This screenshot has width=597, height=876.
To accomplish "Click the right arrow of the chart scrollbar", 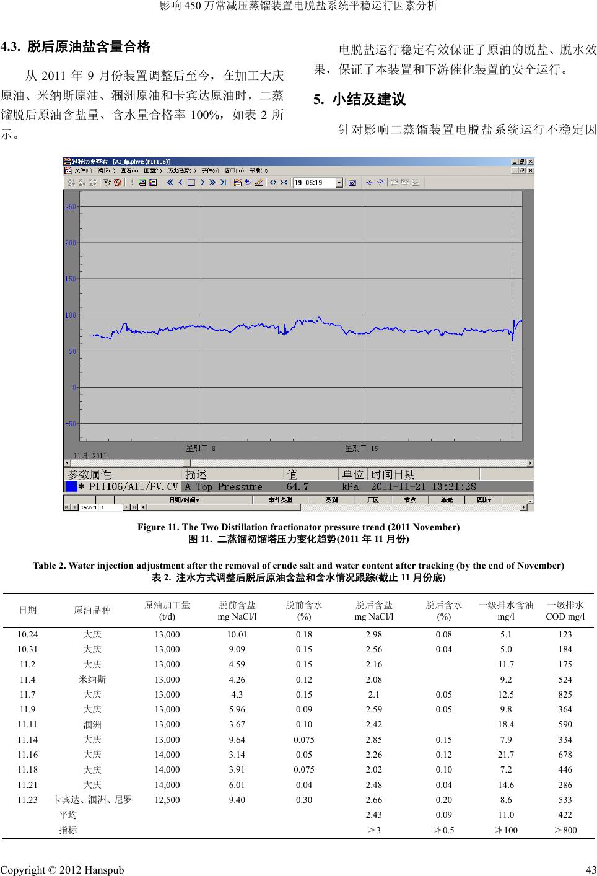I will [529, 463].
